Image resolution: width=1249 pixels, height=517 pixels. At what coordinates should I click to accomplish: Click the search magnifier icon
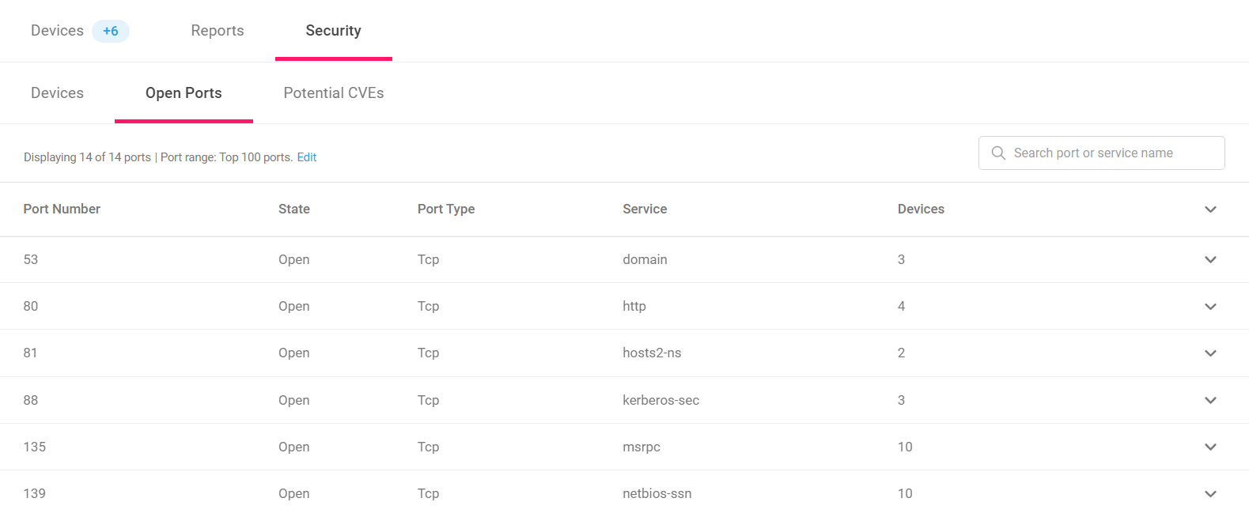pyautogui.click(x=998, y=153)
